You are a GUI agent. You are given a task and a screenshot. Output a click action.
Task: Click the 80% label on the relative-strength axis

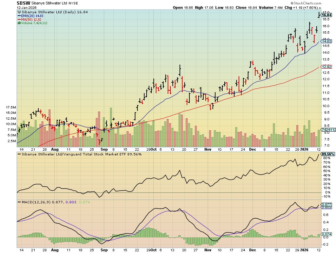click(326, 158)
